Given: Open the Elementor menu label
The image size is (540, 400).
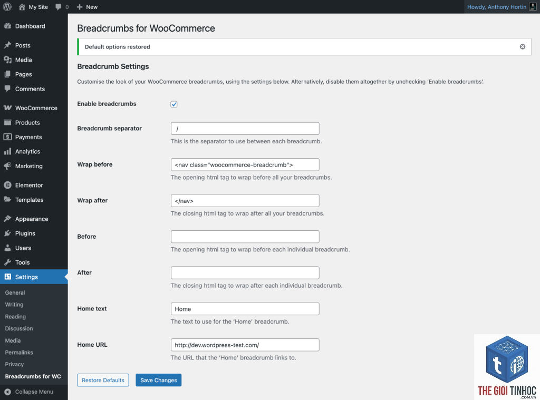Looking at the screenshot, I should point(29,185).
